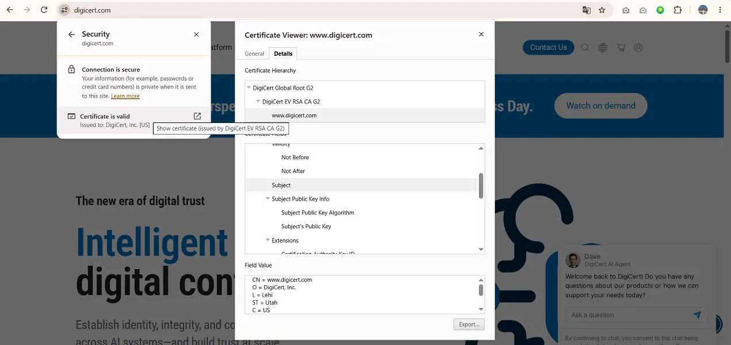Click the Certificate Fields scroll down arrow

[481, 250]
